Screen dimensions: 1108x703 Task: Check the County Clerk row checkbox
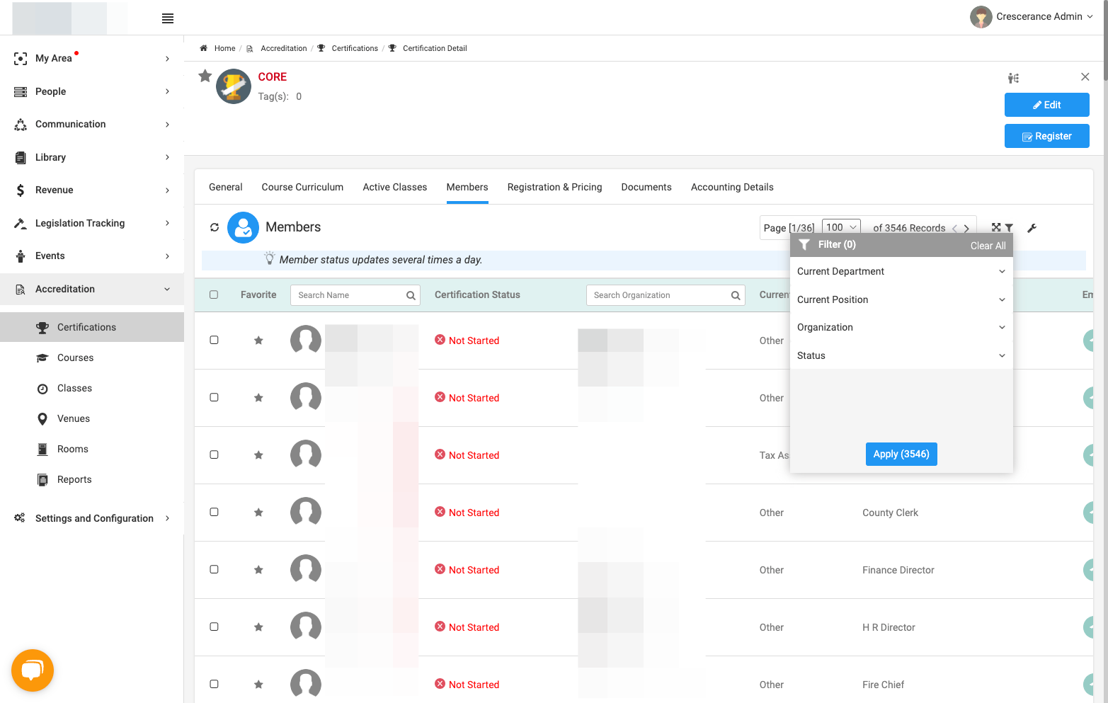[214, 512]
